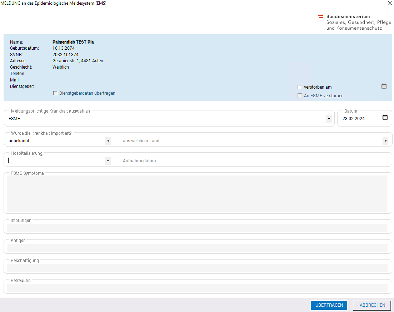Image resolution: width=394 pixels, height=312 pixels.
Task: Open calendar icon next to verstorben am
Action: point(384,86)
